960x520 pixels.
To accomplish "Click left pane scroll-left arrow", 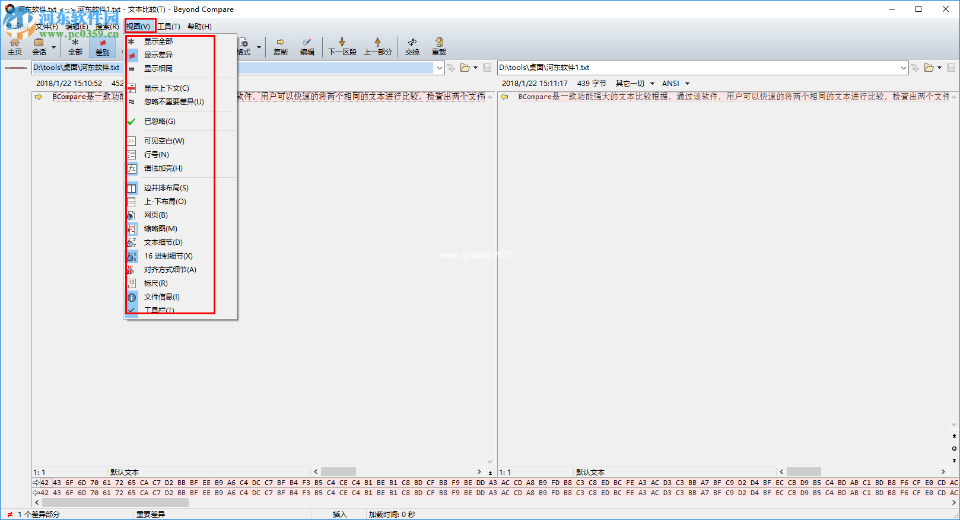I will [x=316, y=472].
